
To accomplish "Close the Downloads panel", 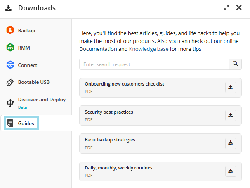I will (239, 7).
